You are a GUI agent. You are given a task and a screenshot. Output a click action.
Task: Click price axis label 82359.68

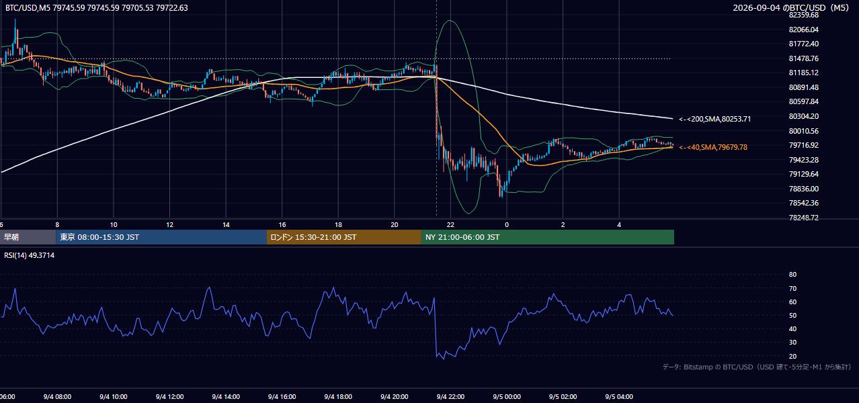(803, 15)
